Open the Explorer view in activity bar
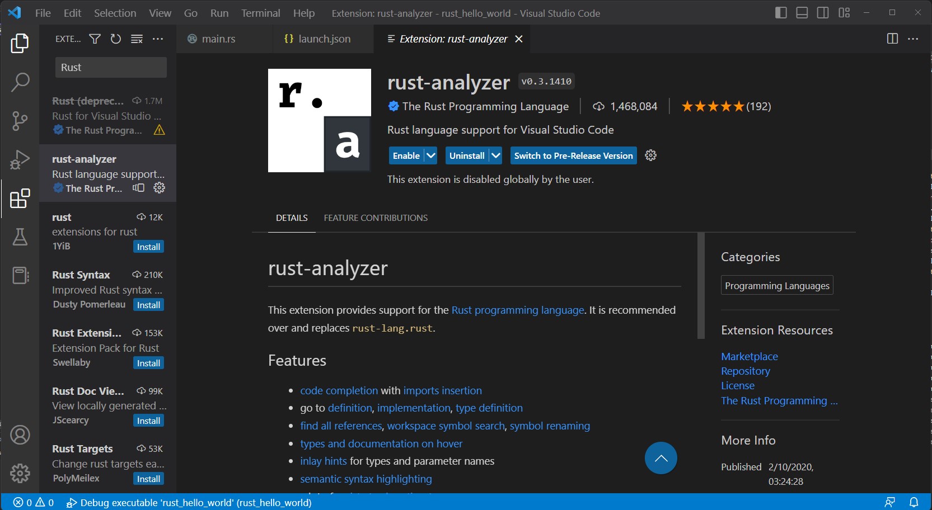Image resolution: width=932 pixels, height=510 pixels. [20, 44]
